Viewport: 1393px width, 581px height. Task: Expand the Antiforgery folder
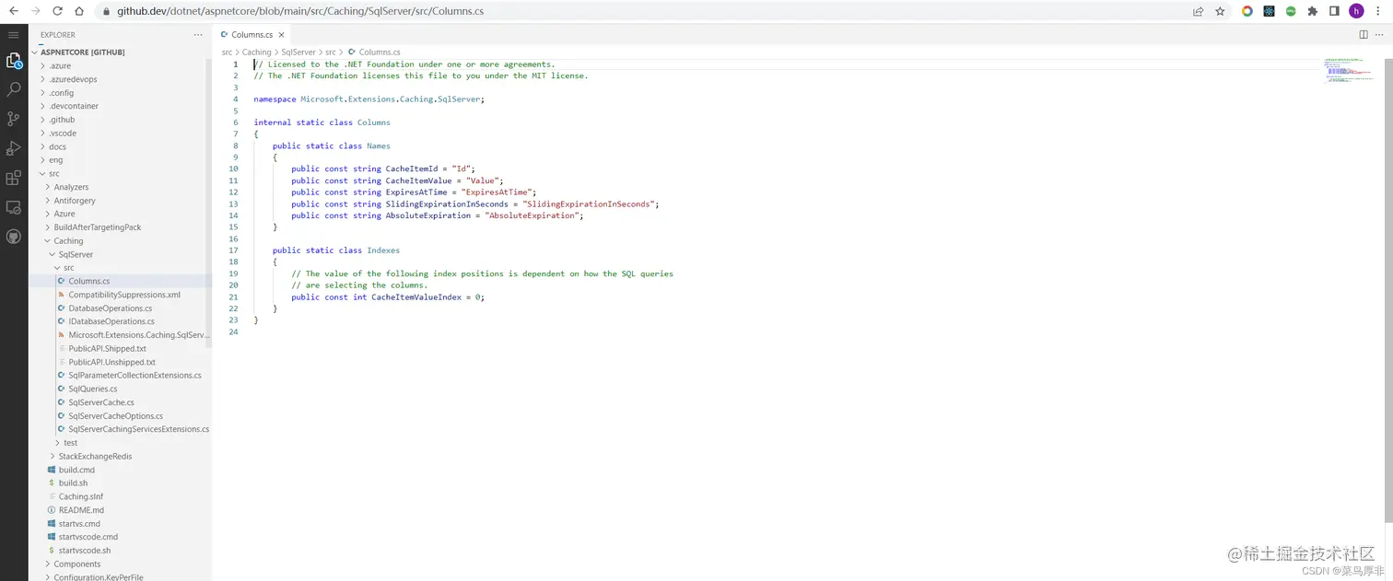click(x=121, y=200)
